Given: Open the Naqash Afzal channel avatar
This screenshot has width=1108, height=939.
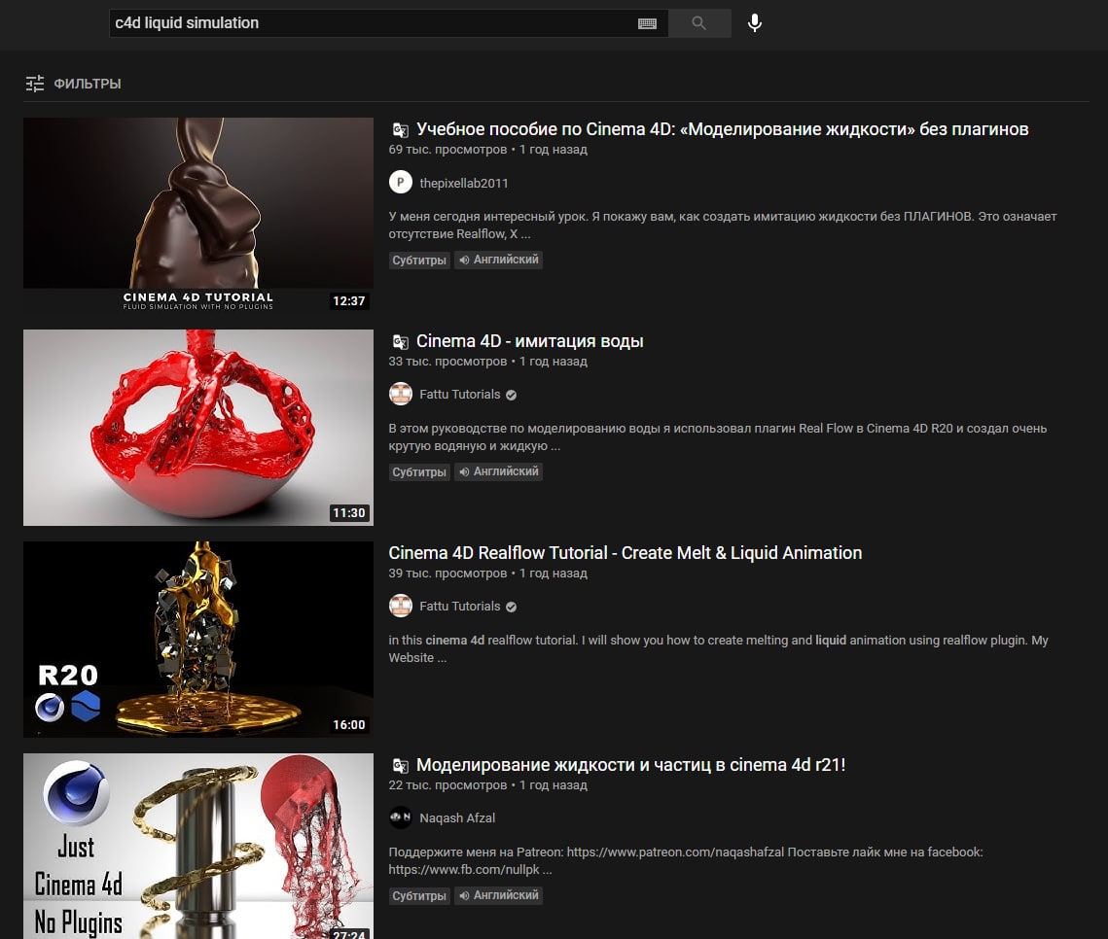Looking at the screenshot, I should coord(401,817).
